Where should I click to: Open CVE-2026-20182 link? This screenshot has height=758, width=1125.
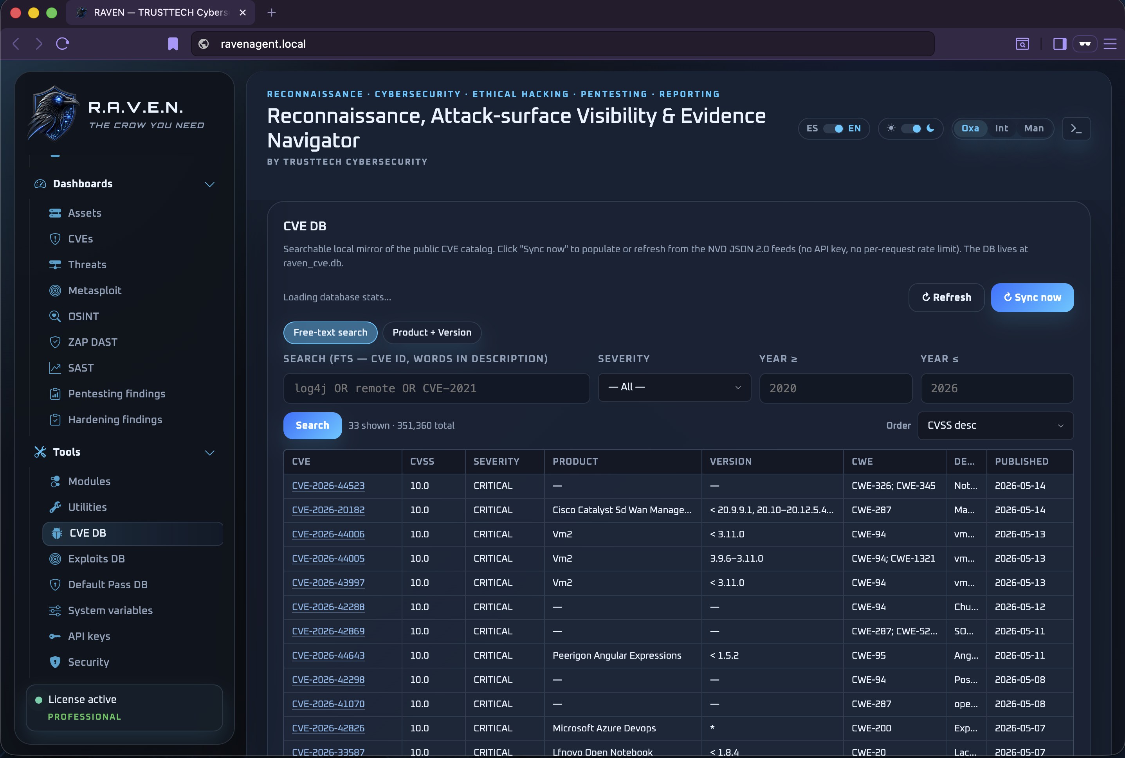click(x=328, y=510)
